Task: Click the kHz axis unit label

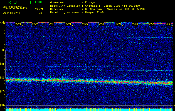Action: [x=3, y=22]
